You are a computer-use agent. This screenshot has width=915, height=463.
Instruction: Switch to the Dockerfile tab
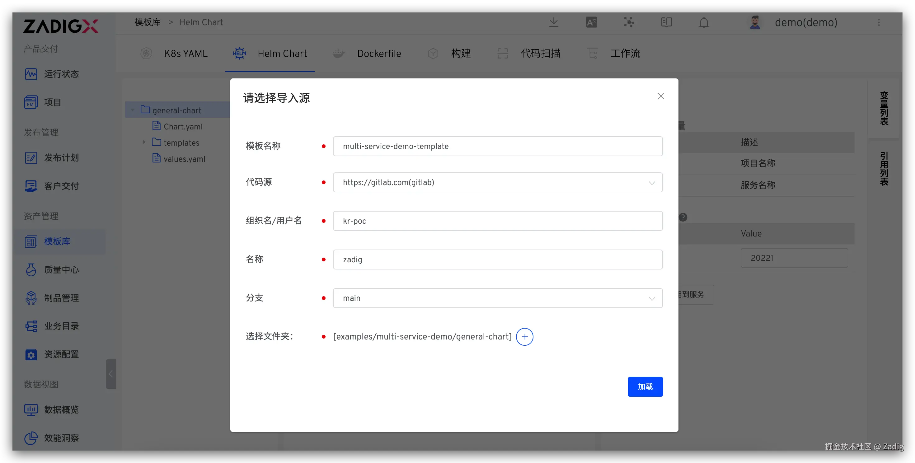pos(379,54)
